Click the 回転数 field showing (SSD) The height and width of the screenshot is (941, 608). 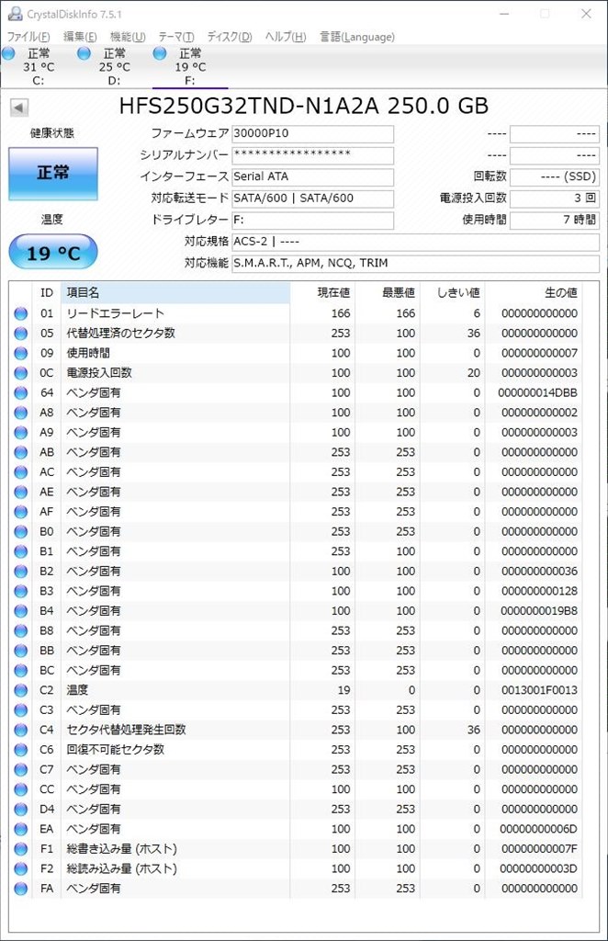click(554, 177)
